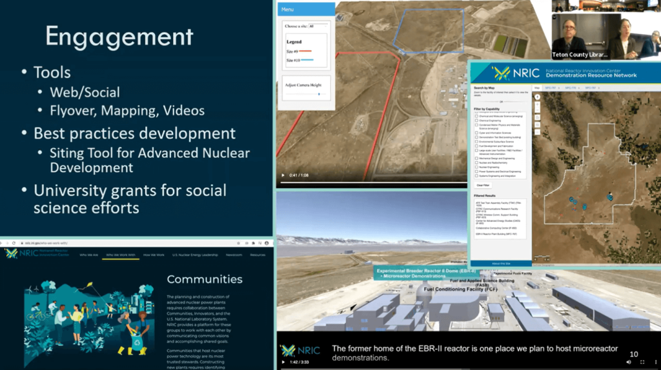The height and width of the screenshot is (370, 661).
Task: Click the address bar showing nric.inl.gov
Action: pyautogui.click(x=127, y=243)
